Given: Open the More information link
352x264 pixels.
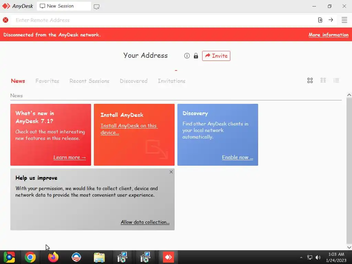Looking at the screenshot, I should [328, 35].
